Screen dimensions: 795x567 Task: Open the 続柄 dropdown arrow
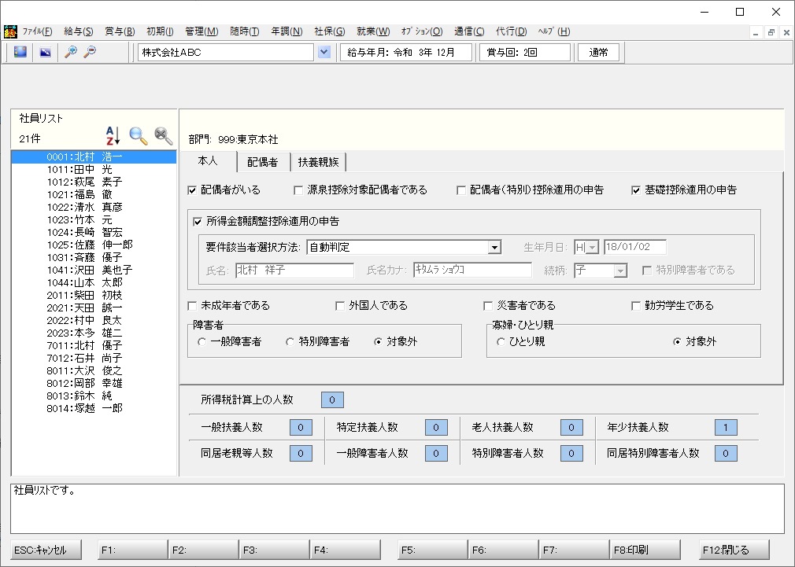coord(619,271)
